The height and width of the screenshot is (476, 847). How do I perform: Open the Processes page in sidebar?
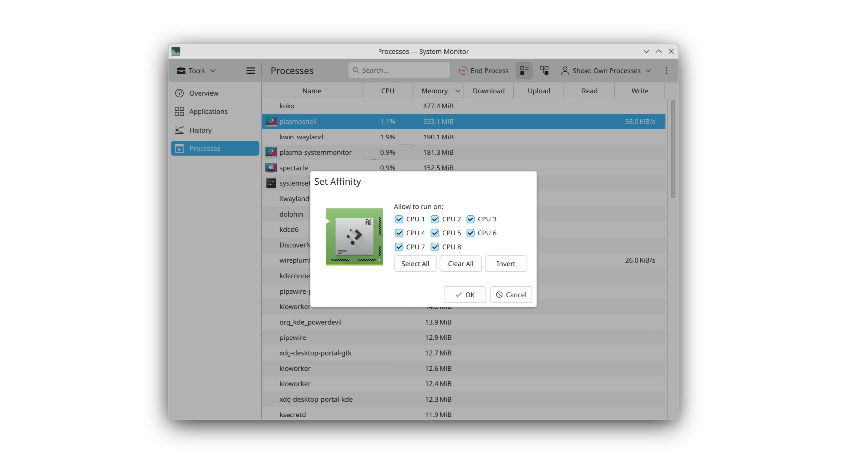tap(215, 148)
